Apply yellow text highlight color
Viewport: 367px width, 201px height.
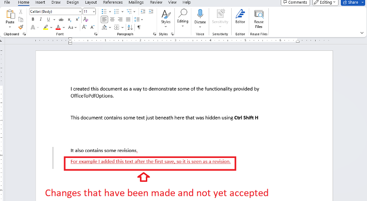pyautogui.click(x=45, y=27)
